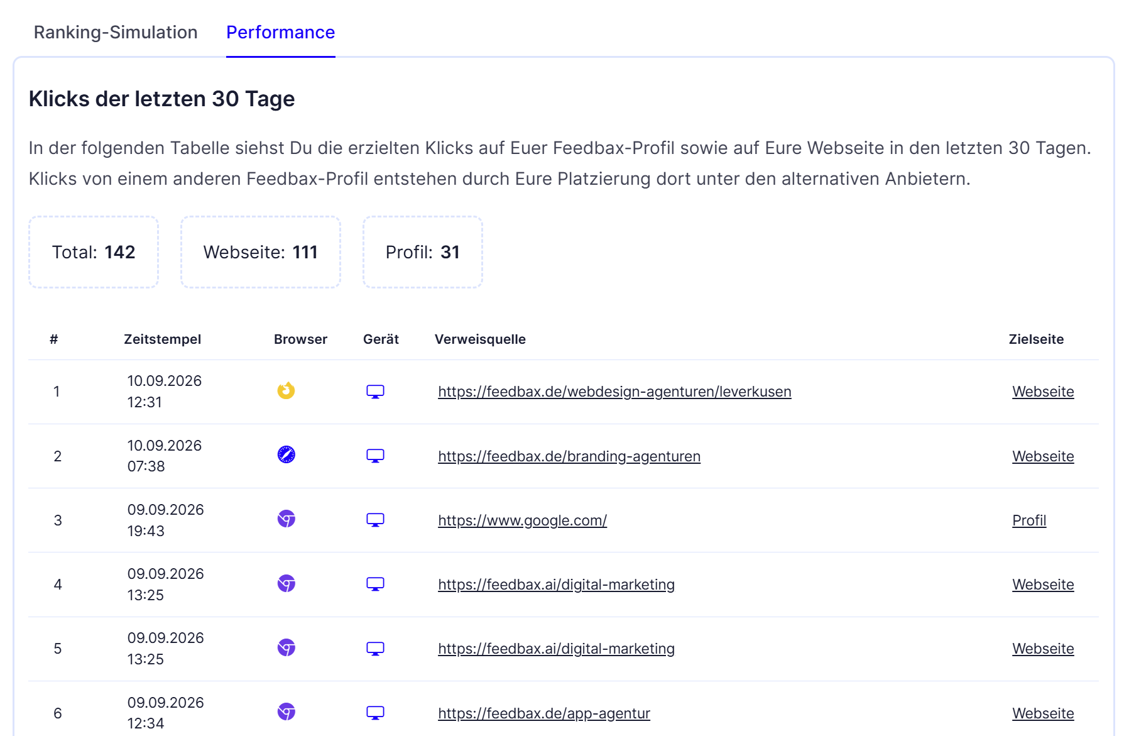Click the timestamp 10.09.2026 07:38
The width and height of the screenshot is (1129, 736).
165,456
